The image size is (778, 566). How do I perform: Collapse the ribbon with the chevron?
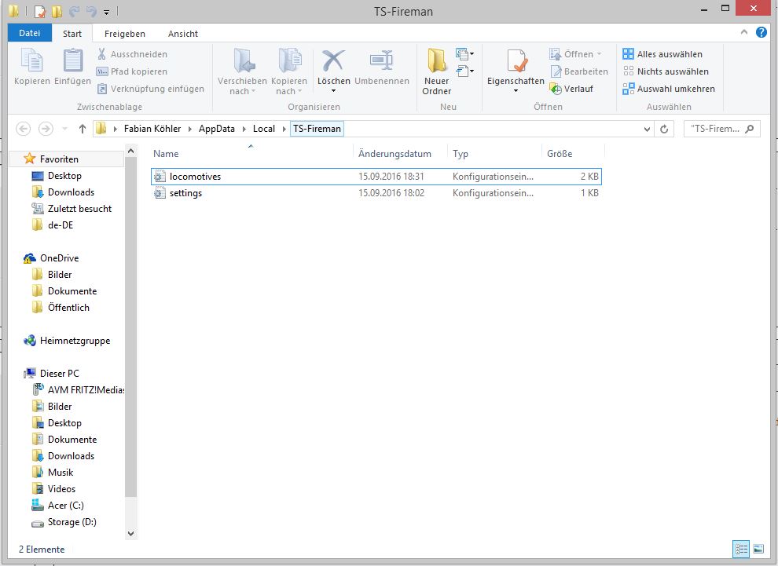click(x=745, y=33)
